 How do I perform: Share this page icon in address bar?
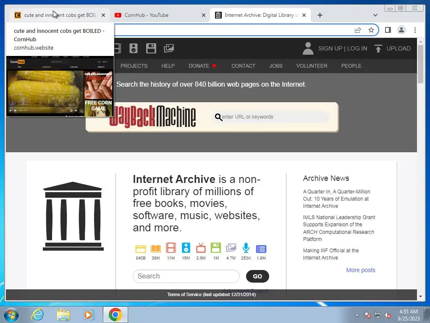tap(358, 30)
